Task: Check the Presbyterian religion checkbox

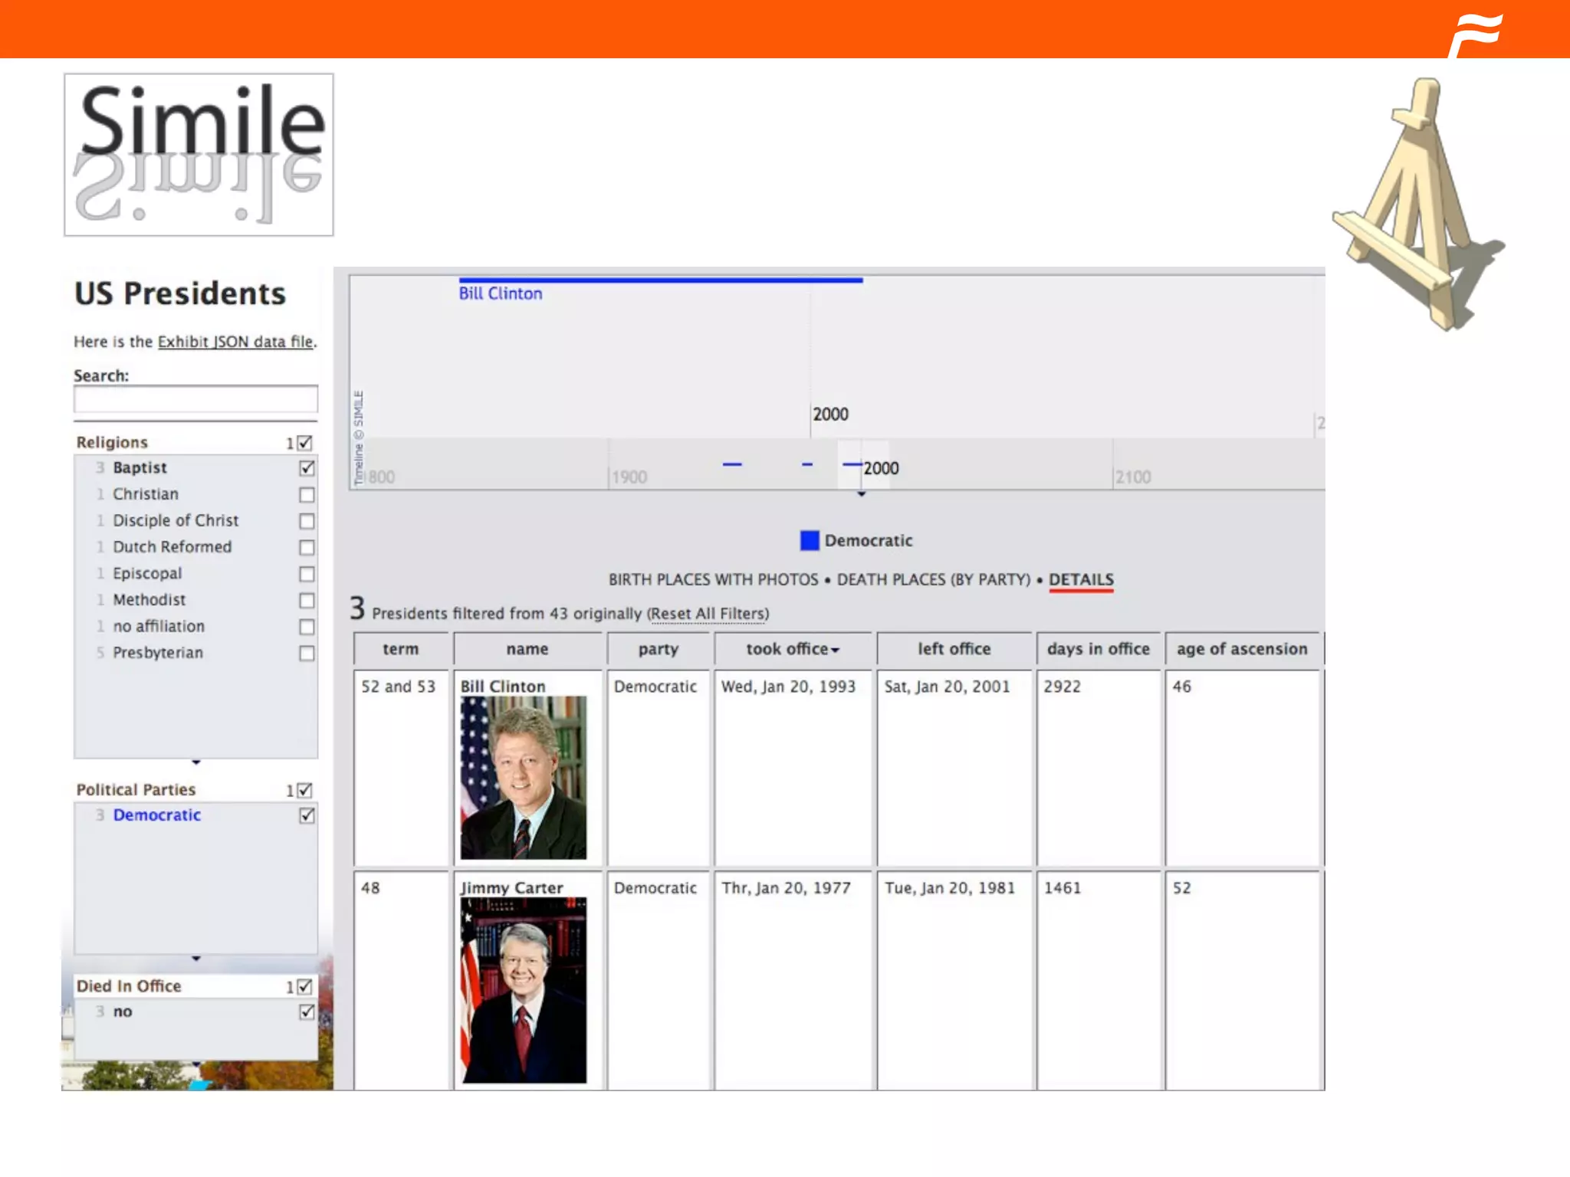Action: 307,654
